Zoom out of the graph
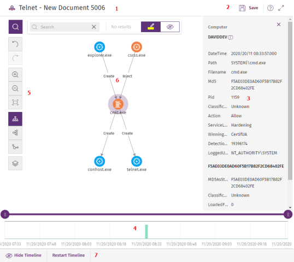Viewport: 294px width, 262px height. [15, 88]
